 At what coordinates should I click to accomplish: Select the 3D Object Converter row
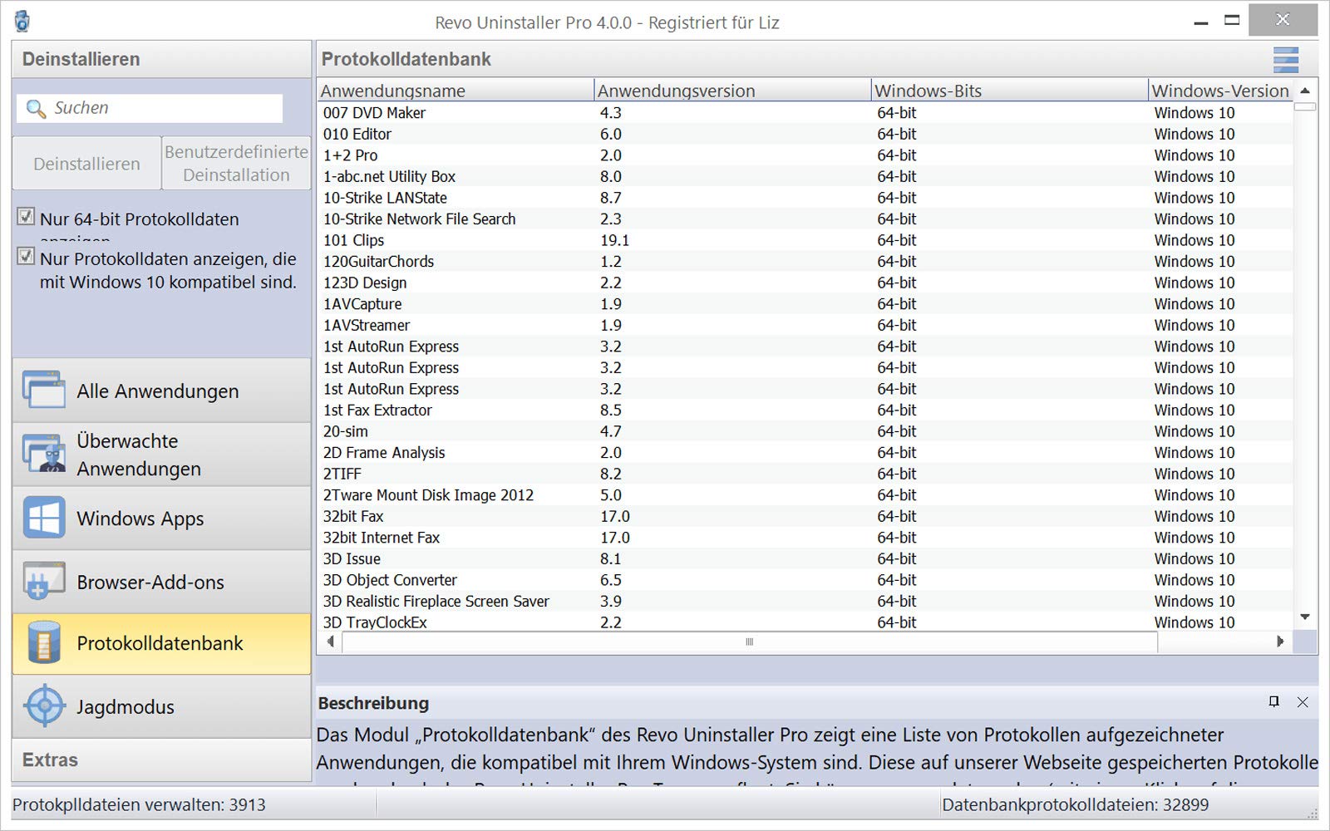pos(805,580)
